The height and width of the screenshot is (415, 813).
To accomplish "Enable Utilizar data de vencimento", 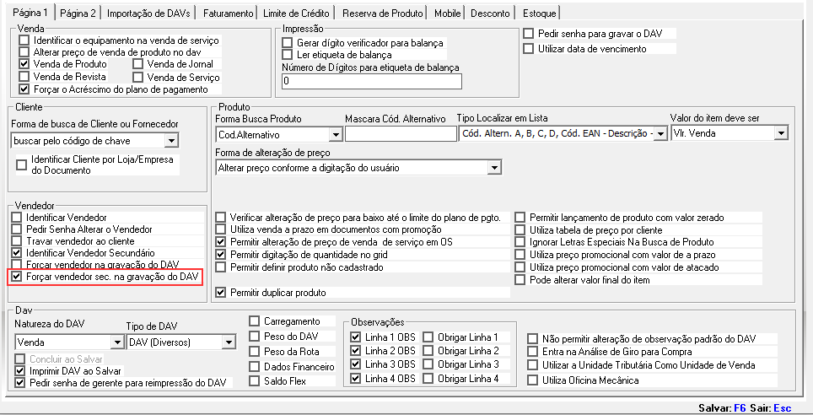I will point(528,49).
